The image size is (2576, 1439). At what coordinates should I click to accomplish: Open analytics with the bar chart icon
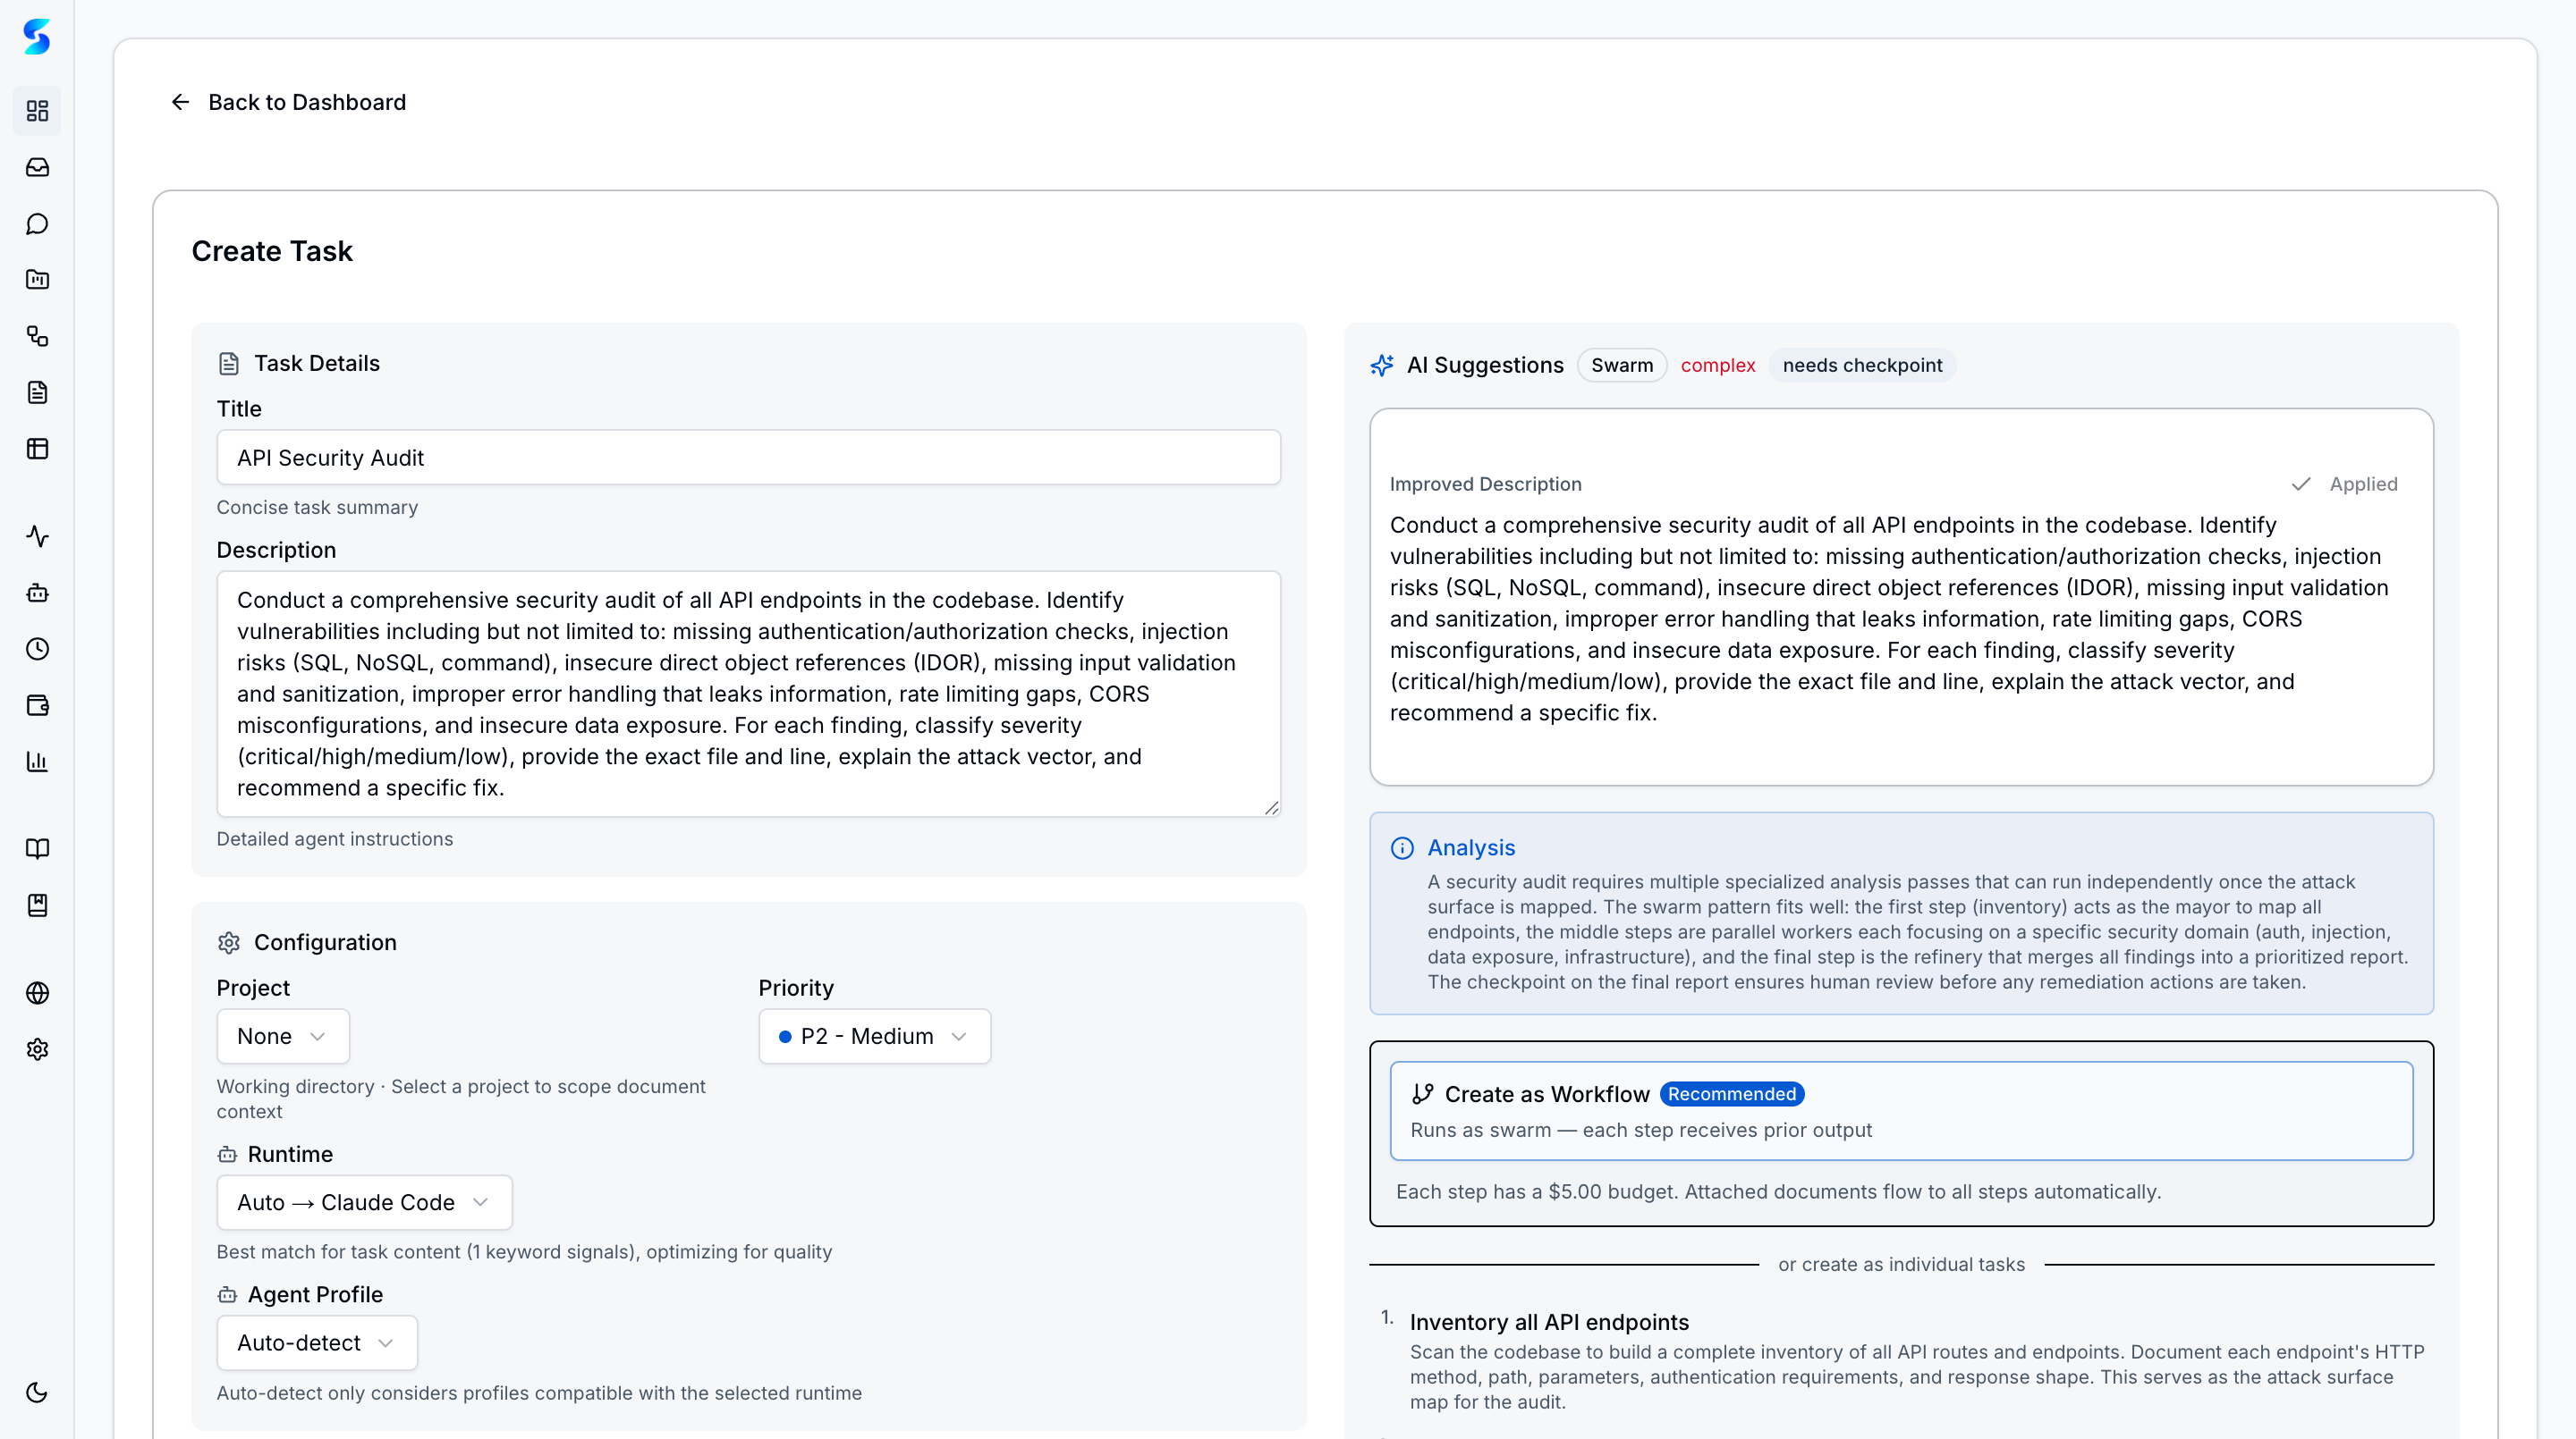(37, 762)
